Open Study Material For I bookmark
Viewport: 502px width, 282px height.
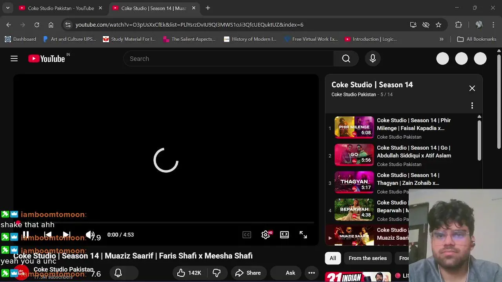coord(129,39)
